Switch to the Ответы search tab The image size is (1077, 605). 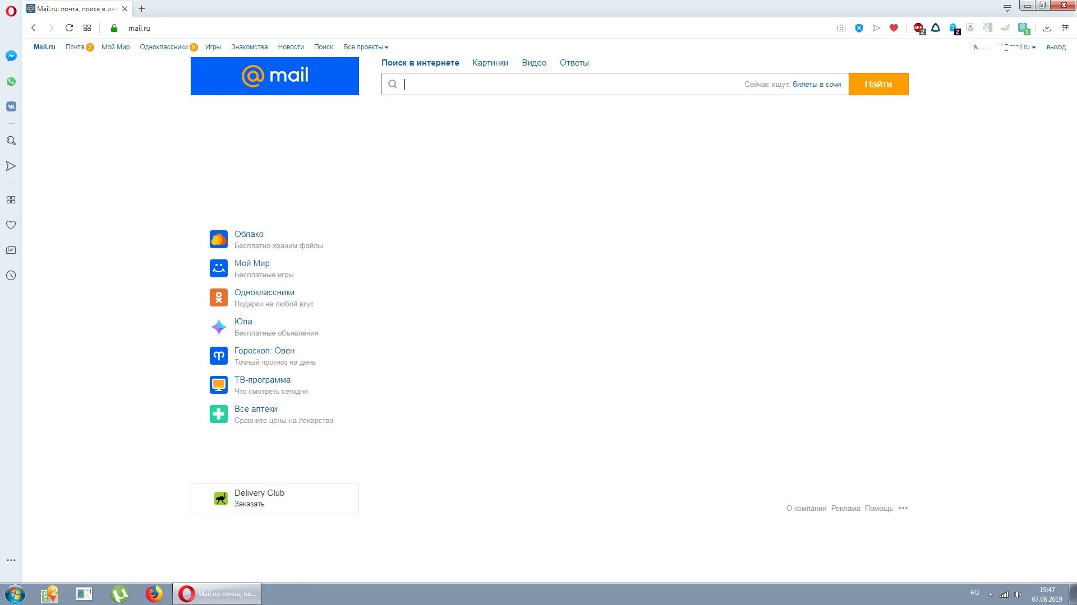click(574, 63)
